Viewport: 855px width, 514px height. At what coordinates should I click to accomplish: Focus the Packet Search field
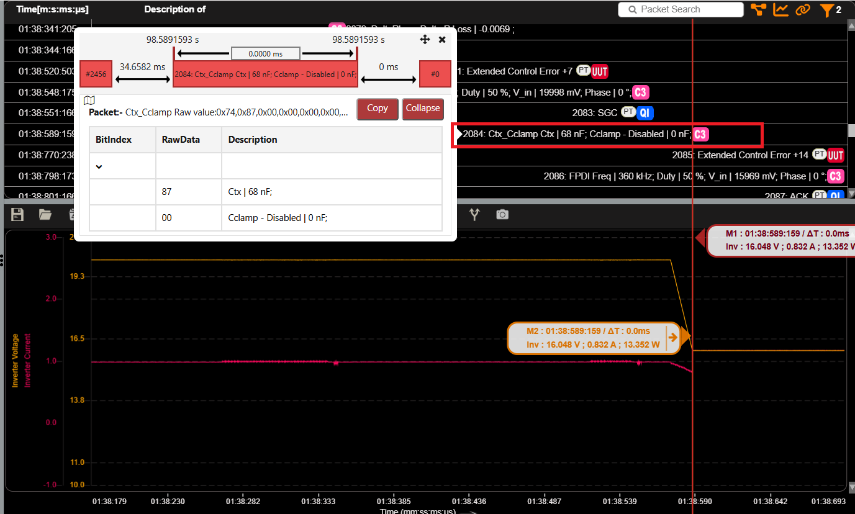point(681,9)
